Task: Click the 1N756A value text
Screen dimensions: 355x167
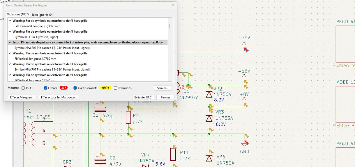Action: coord(222,94)
